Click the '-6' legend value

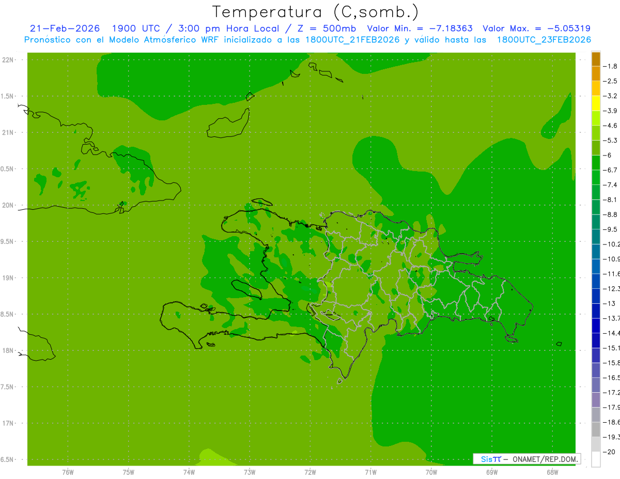coord(609,155)
